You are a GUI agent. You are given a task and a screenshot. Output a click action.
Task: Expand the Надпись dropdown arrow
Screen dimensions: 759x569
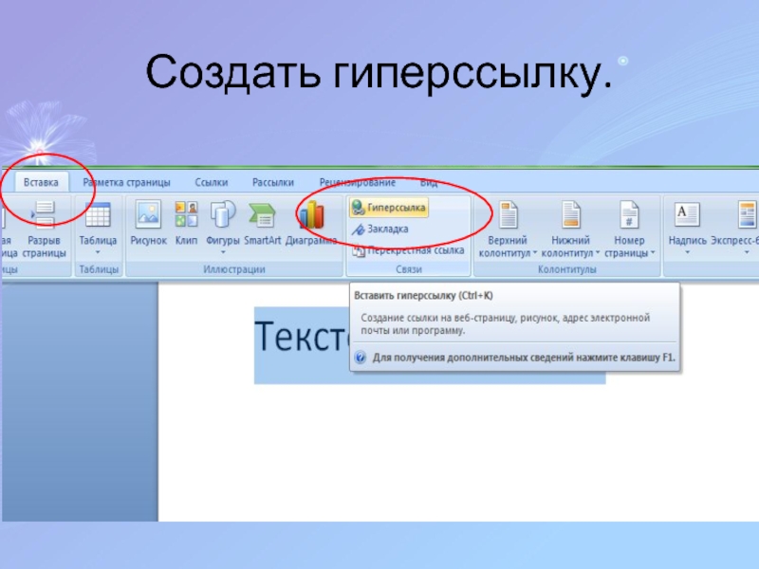pyautogui.click(x=687, y=252)
